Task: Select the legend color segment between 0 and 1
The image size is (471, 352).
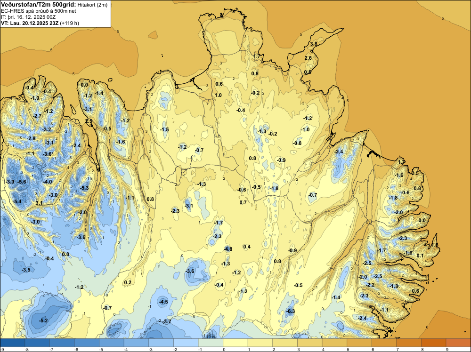Action: (235, 343)
